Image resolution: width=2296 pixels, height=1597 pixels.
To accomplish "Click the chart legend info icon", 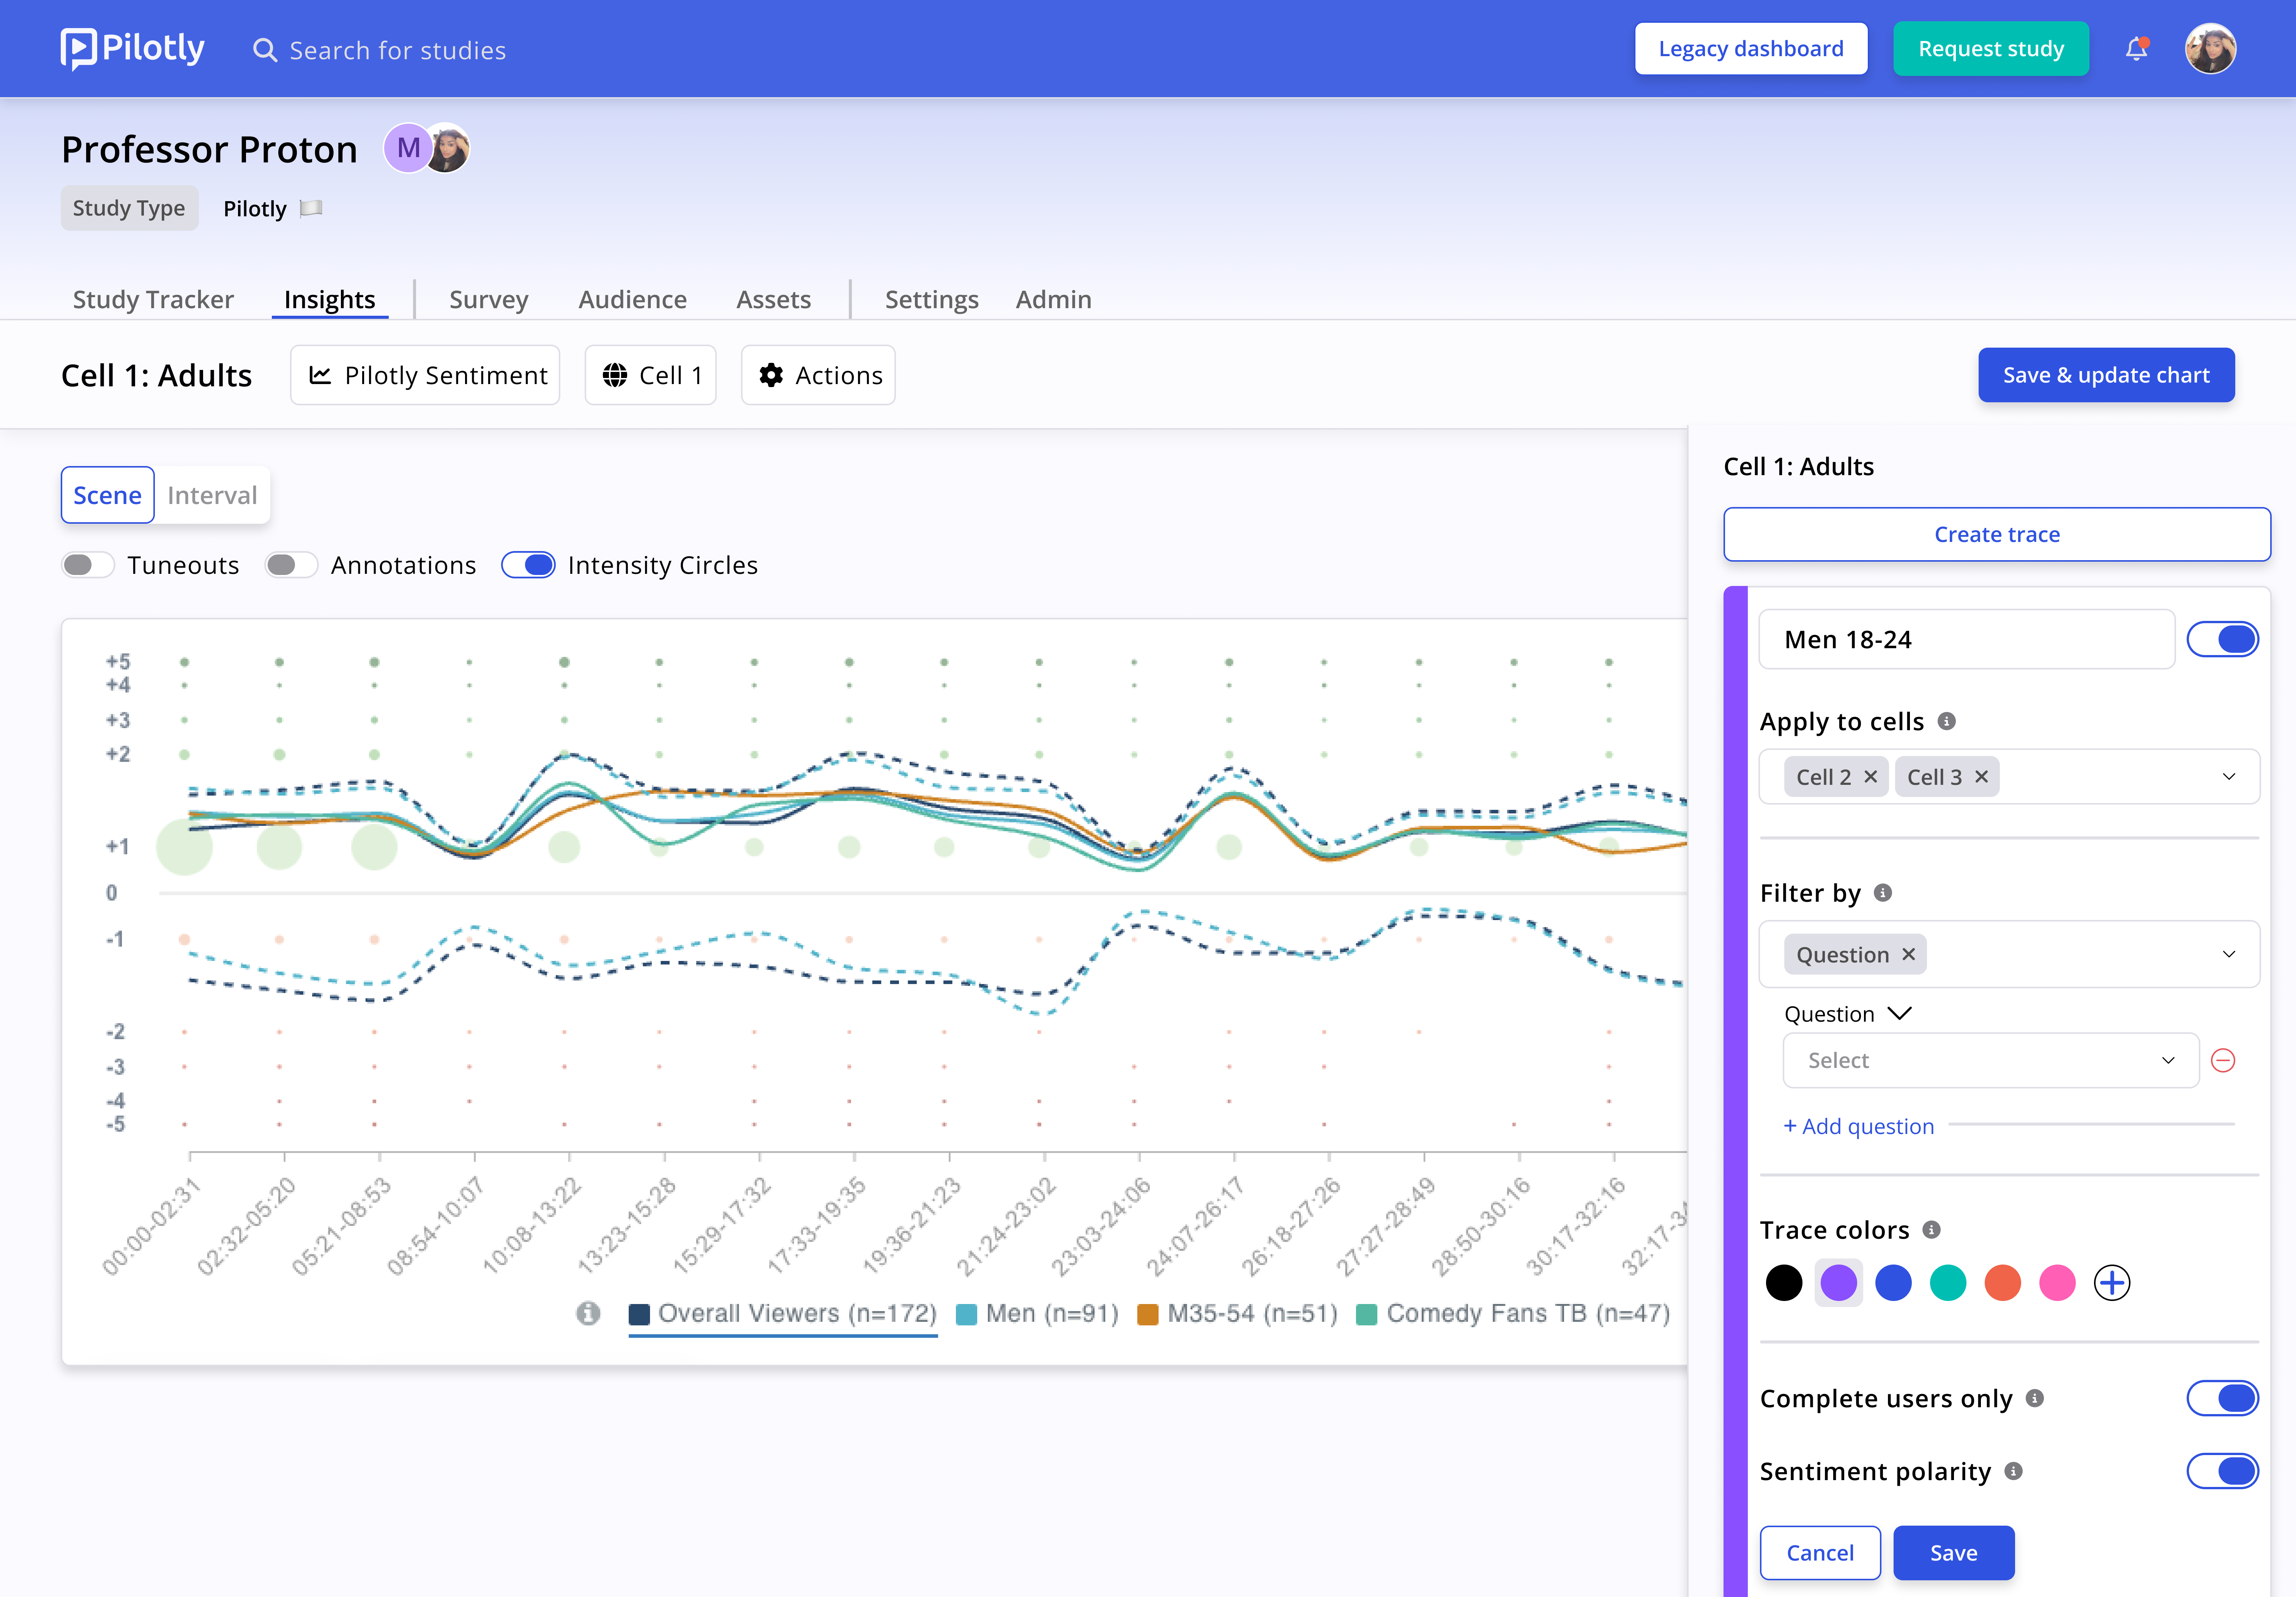I will (x=588, y=1313).
